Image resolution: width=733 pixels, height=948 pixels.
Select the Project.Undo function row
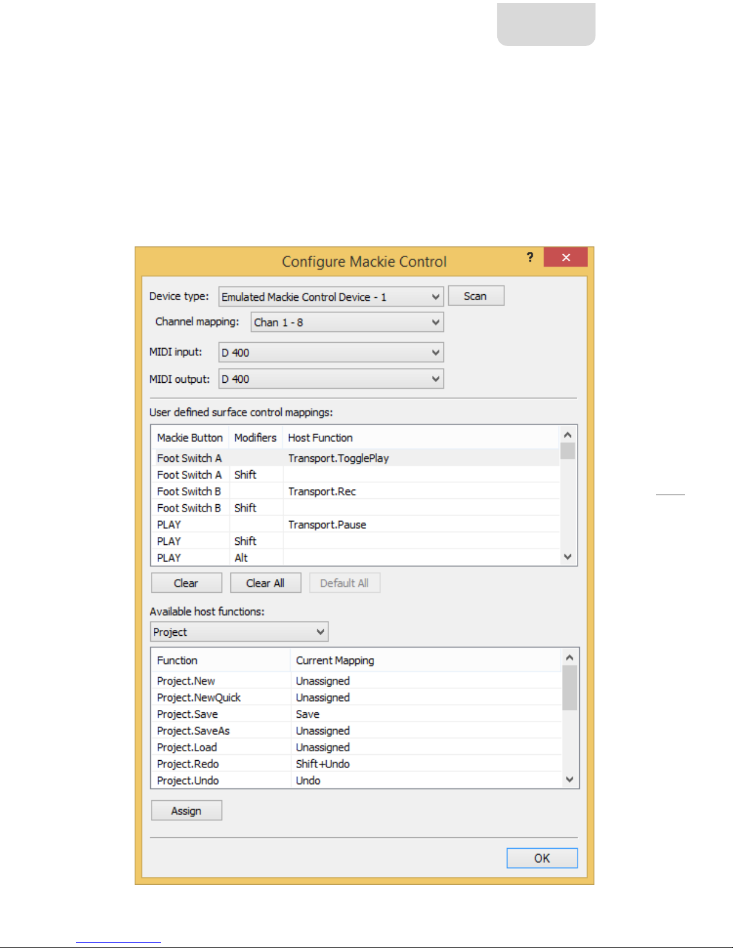(x=357, y=781)
